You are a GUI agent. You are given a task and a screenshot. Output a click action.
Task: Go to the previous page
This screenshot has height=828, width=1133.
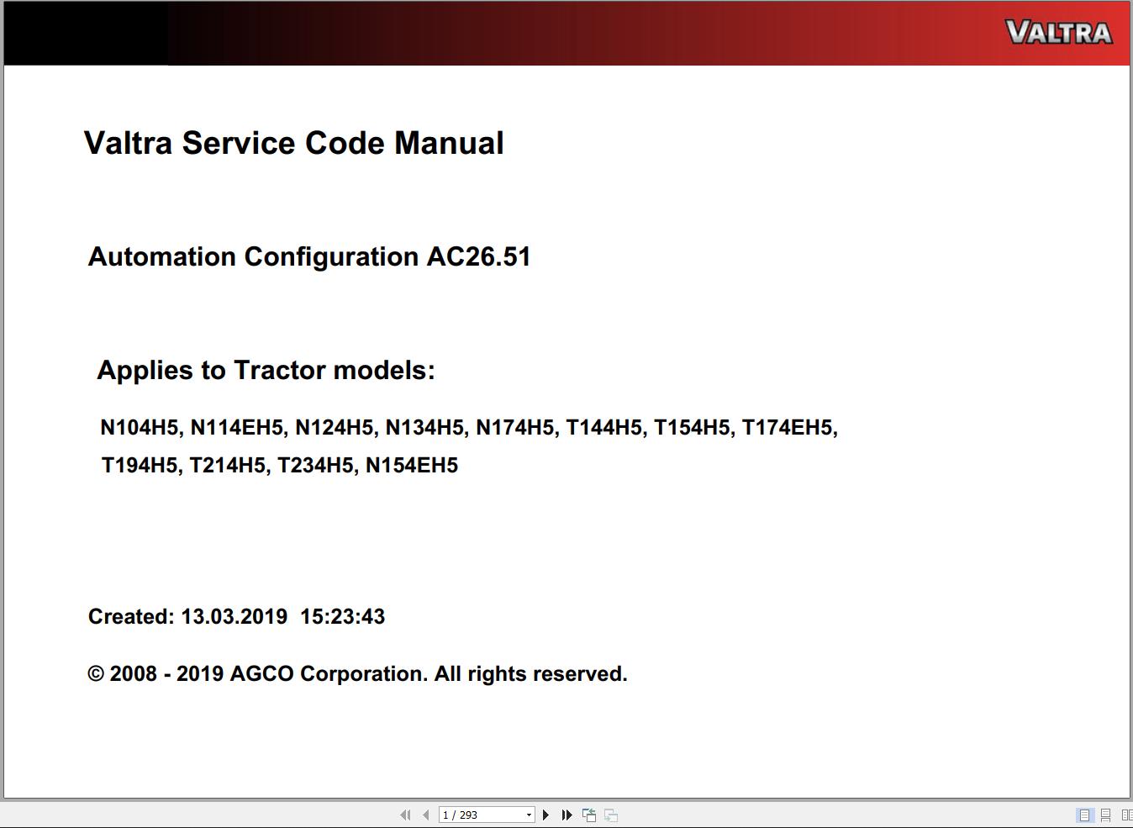[x=426, y=815]
